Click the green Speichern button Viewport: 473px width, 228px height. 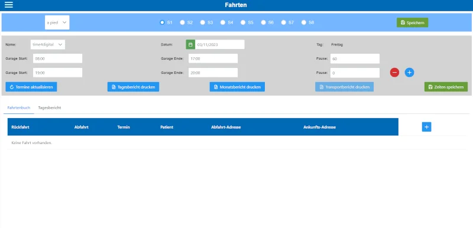coord(412,22)
